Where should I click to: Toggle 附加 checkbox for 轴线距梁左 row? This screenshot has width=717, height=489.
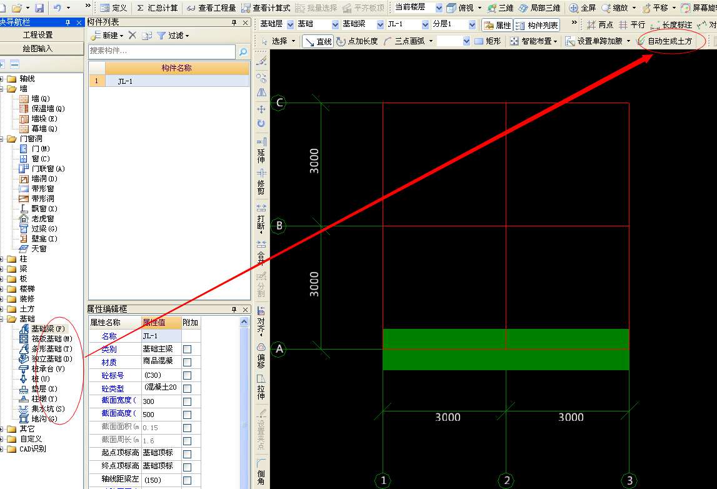(187, 480)
